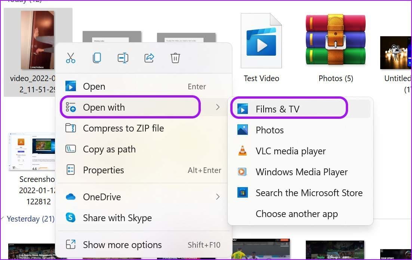Expand the OneDrive submenu arrow
The image size is (412, 260).
(x=218, y=197)
